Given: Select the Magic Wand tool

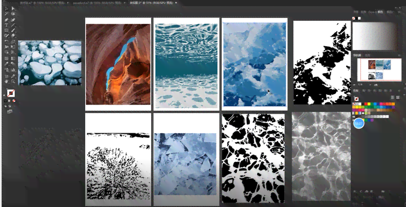Looking at the screenshot, I should pos(6,13).
